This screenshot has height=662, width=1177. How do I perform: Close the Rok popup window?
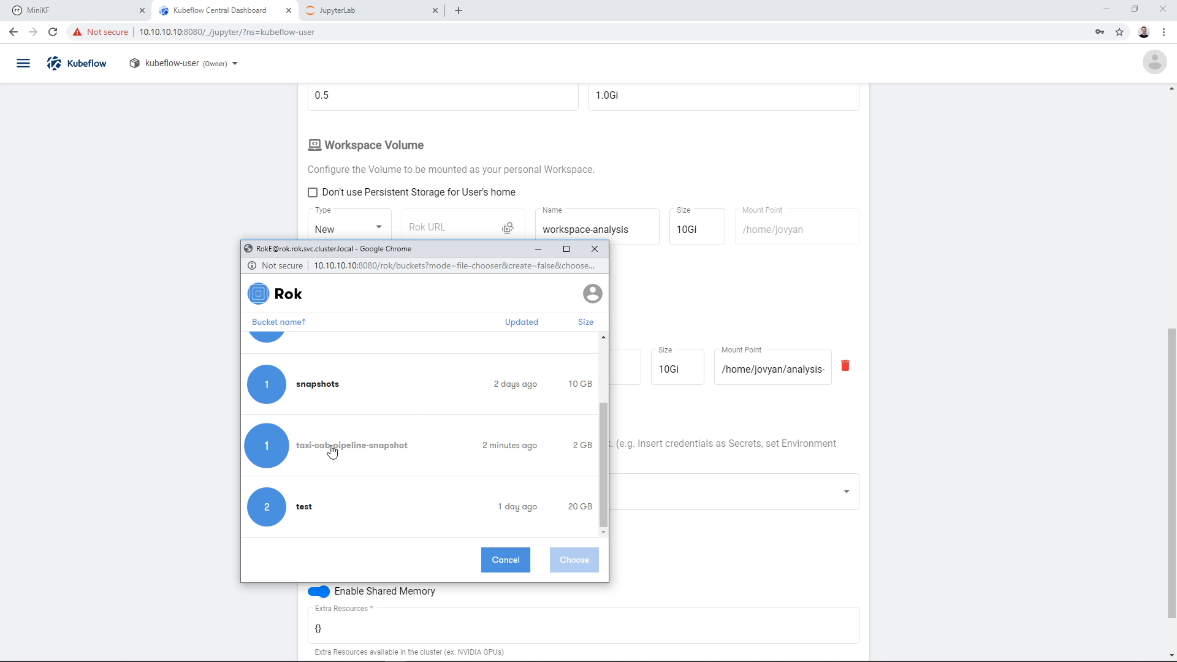tap(594, 248)
